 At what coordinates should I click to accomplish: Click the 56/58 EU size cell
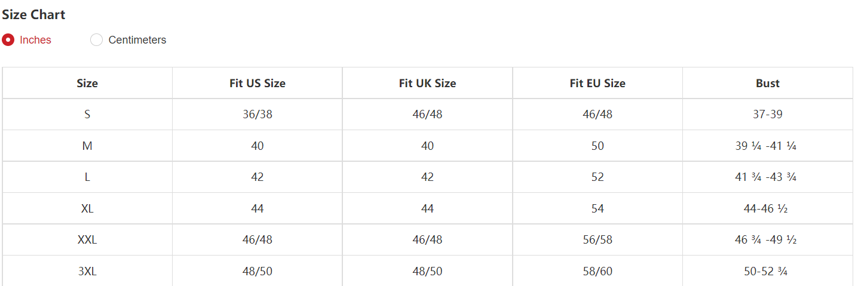pyautogui.click(x=597, y=240)
